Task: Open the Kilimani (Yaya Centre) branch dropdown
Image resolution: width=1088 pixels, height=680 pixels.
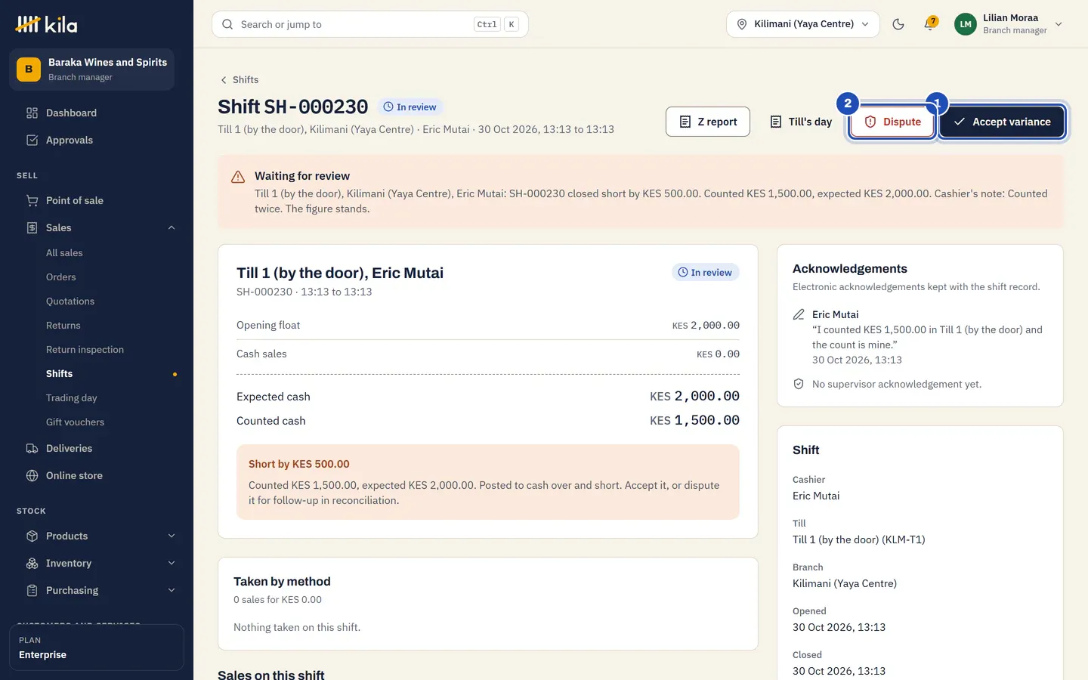Action: coord(803,24)
